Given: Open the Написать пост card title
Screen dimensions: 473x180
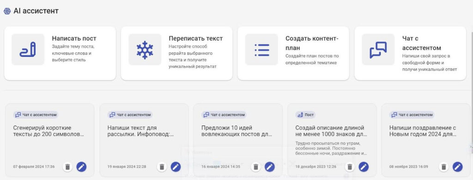Looking at the screenshot, I should 74,38.
